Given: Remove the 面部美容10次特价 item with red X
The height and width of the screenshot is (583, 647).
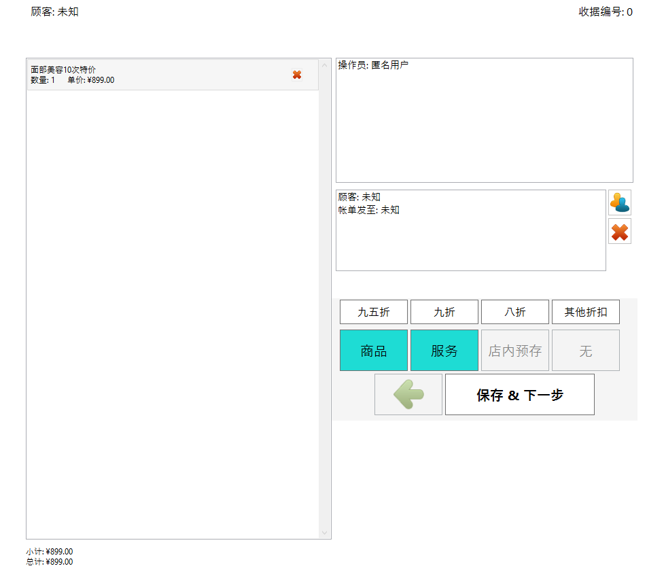Looking at the screenshot, I should pos(297,75).
